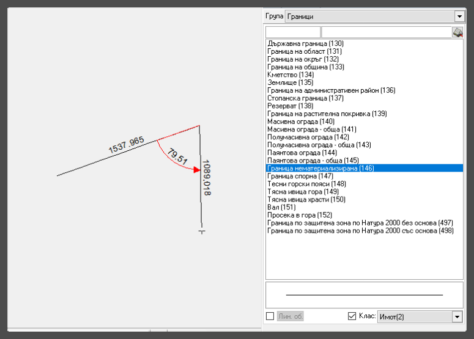Open the Група dropdown
This screenshot has height=339, width=474.
pyautogui.click(x=459, y=16)
